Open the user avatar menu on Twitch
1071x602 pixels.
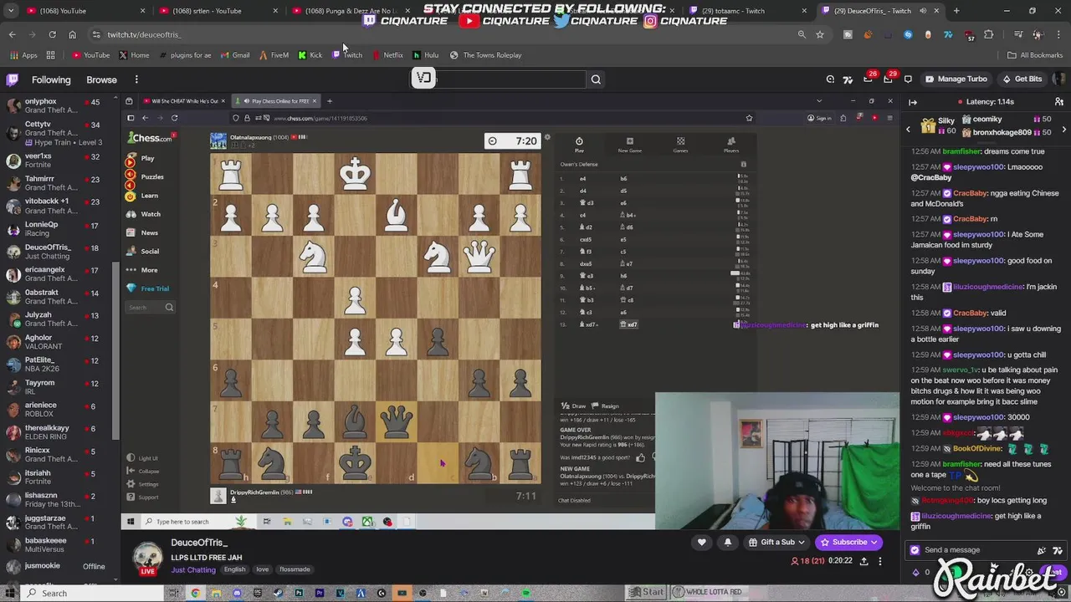[x=1060, y=79]
